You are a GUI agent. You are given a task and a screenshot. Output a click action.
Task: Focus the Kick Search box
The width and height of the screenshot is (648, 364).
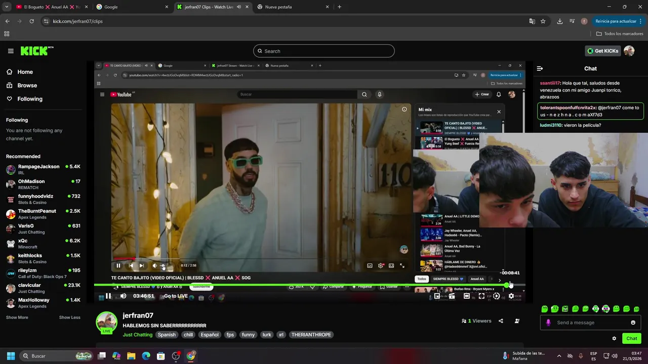323,51
